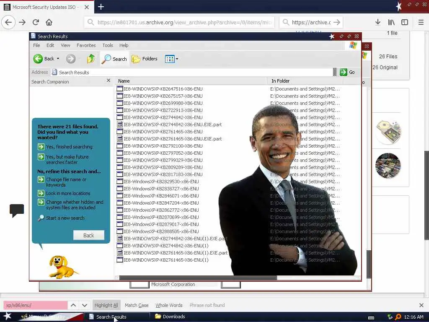Open the star Start button on taskbar

coord(7,316)
